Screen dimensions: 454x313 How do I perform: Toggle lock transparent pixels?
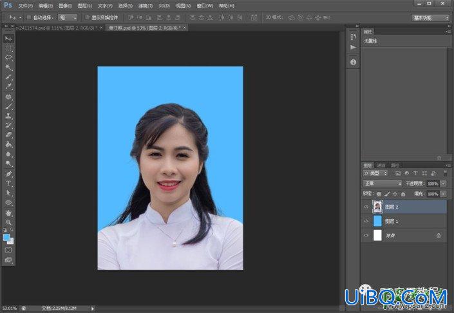379,194
